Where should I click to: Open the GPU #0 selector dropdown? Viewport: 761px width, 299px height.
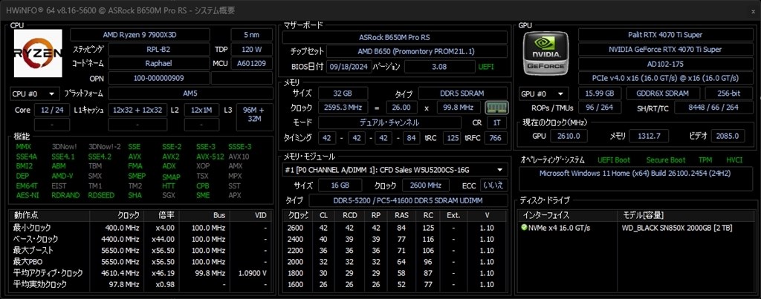543,93
